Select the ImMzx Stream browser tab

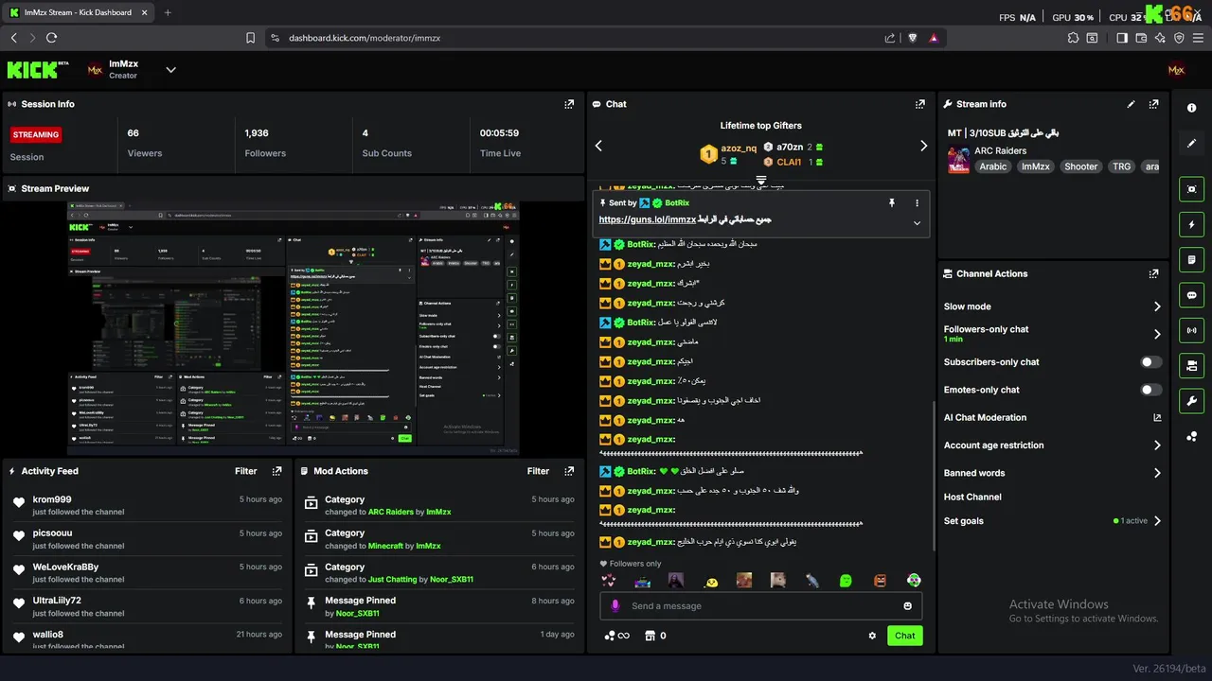(79, 12)
